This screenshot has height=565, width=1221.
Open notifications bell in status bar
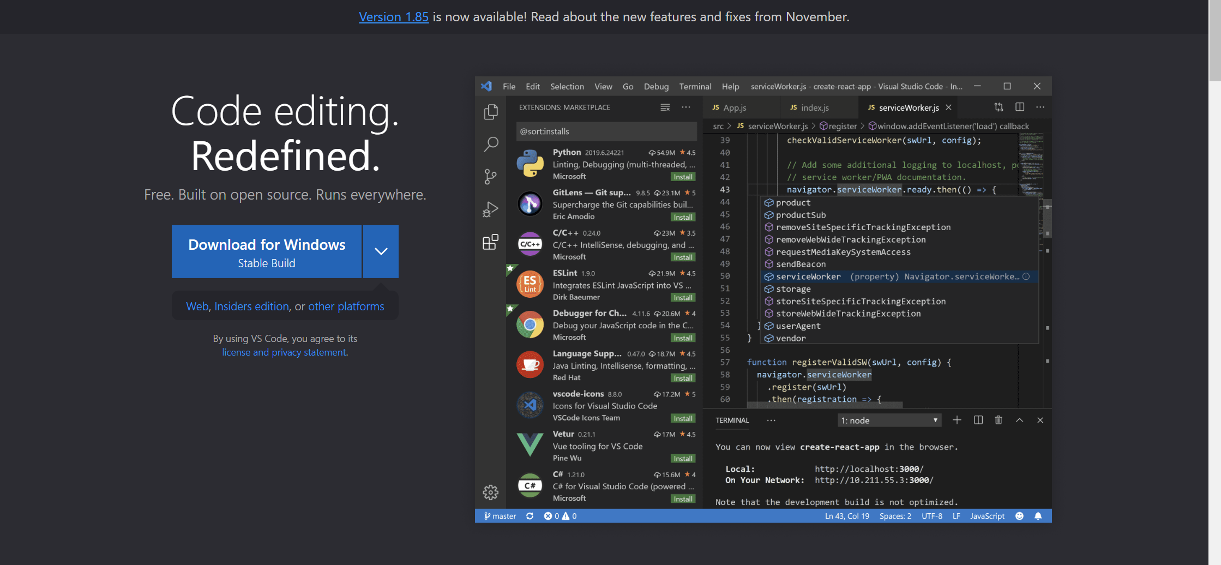1038,516
